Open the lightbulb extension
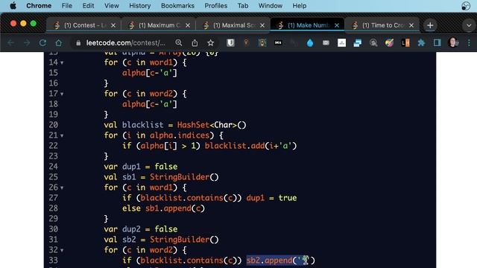 [246, 43]
